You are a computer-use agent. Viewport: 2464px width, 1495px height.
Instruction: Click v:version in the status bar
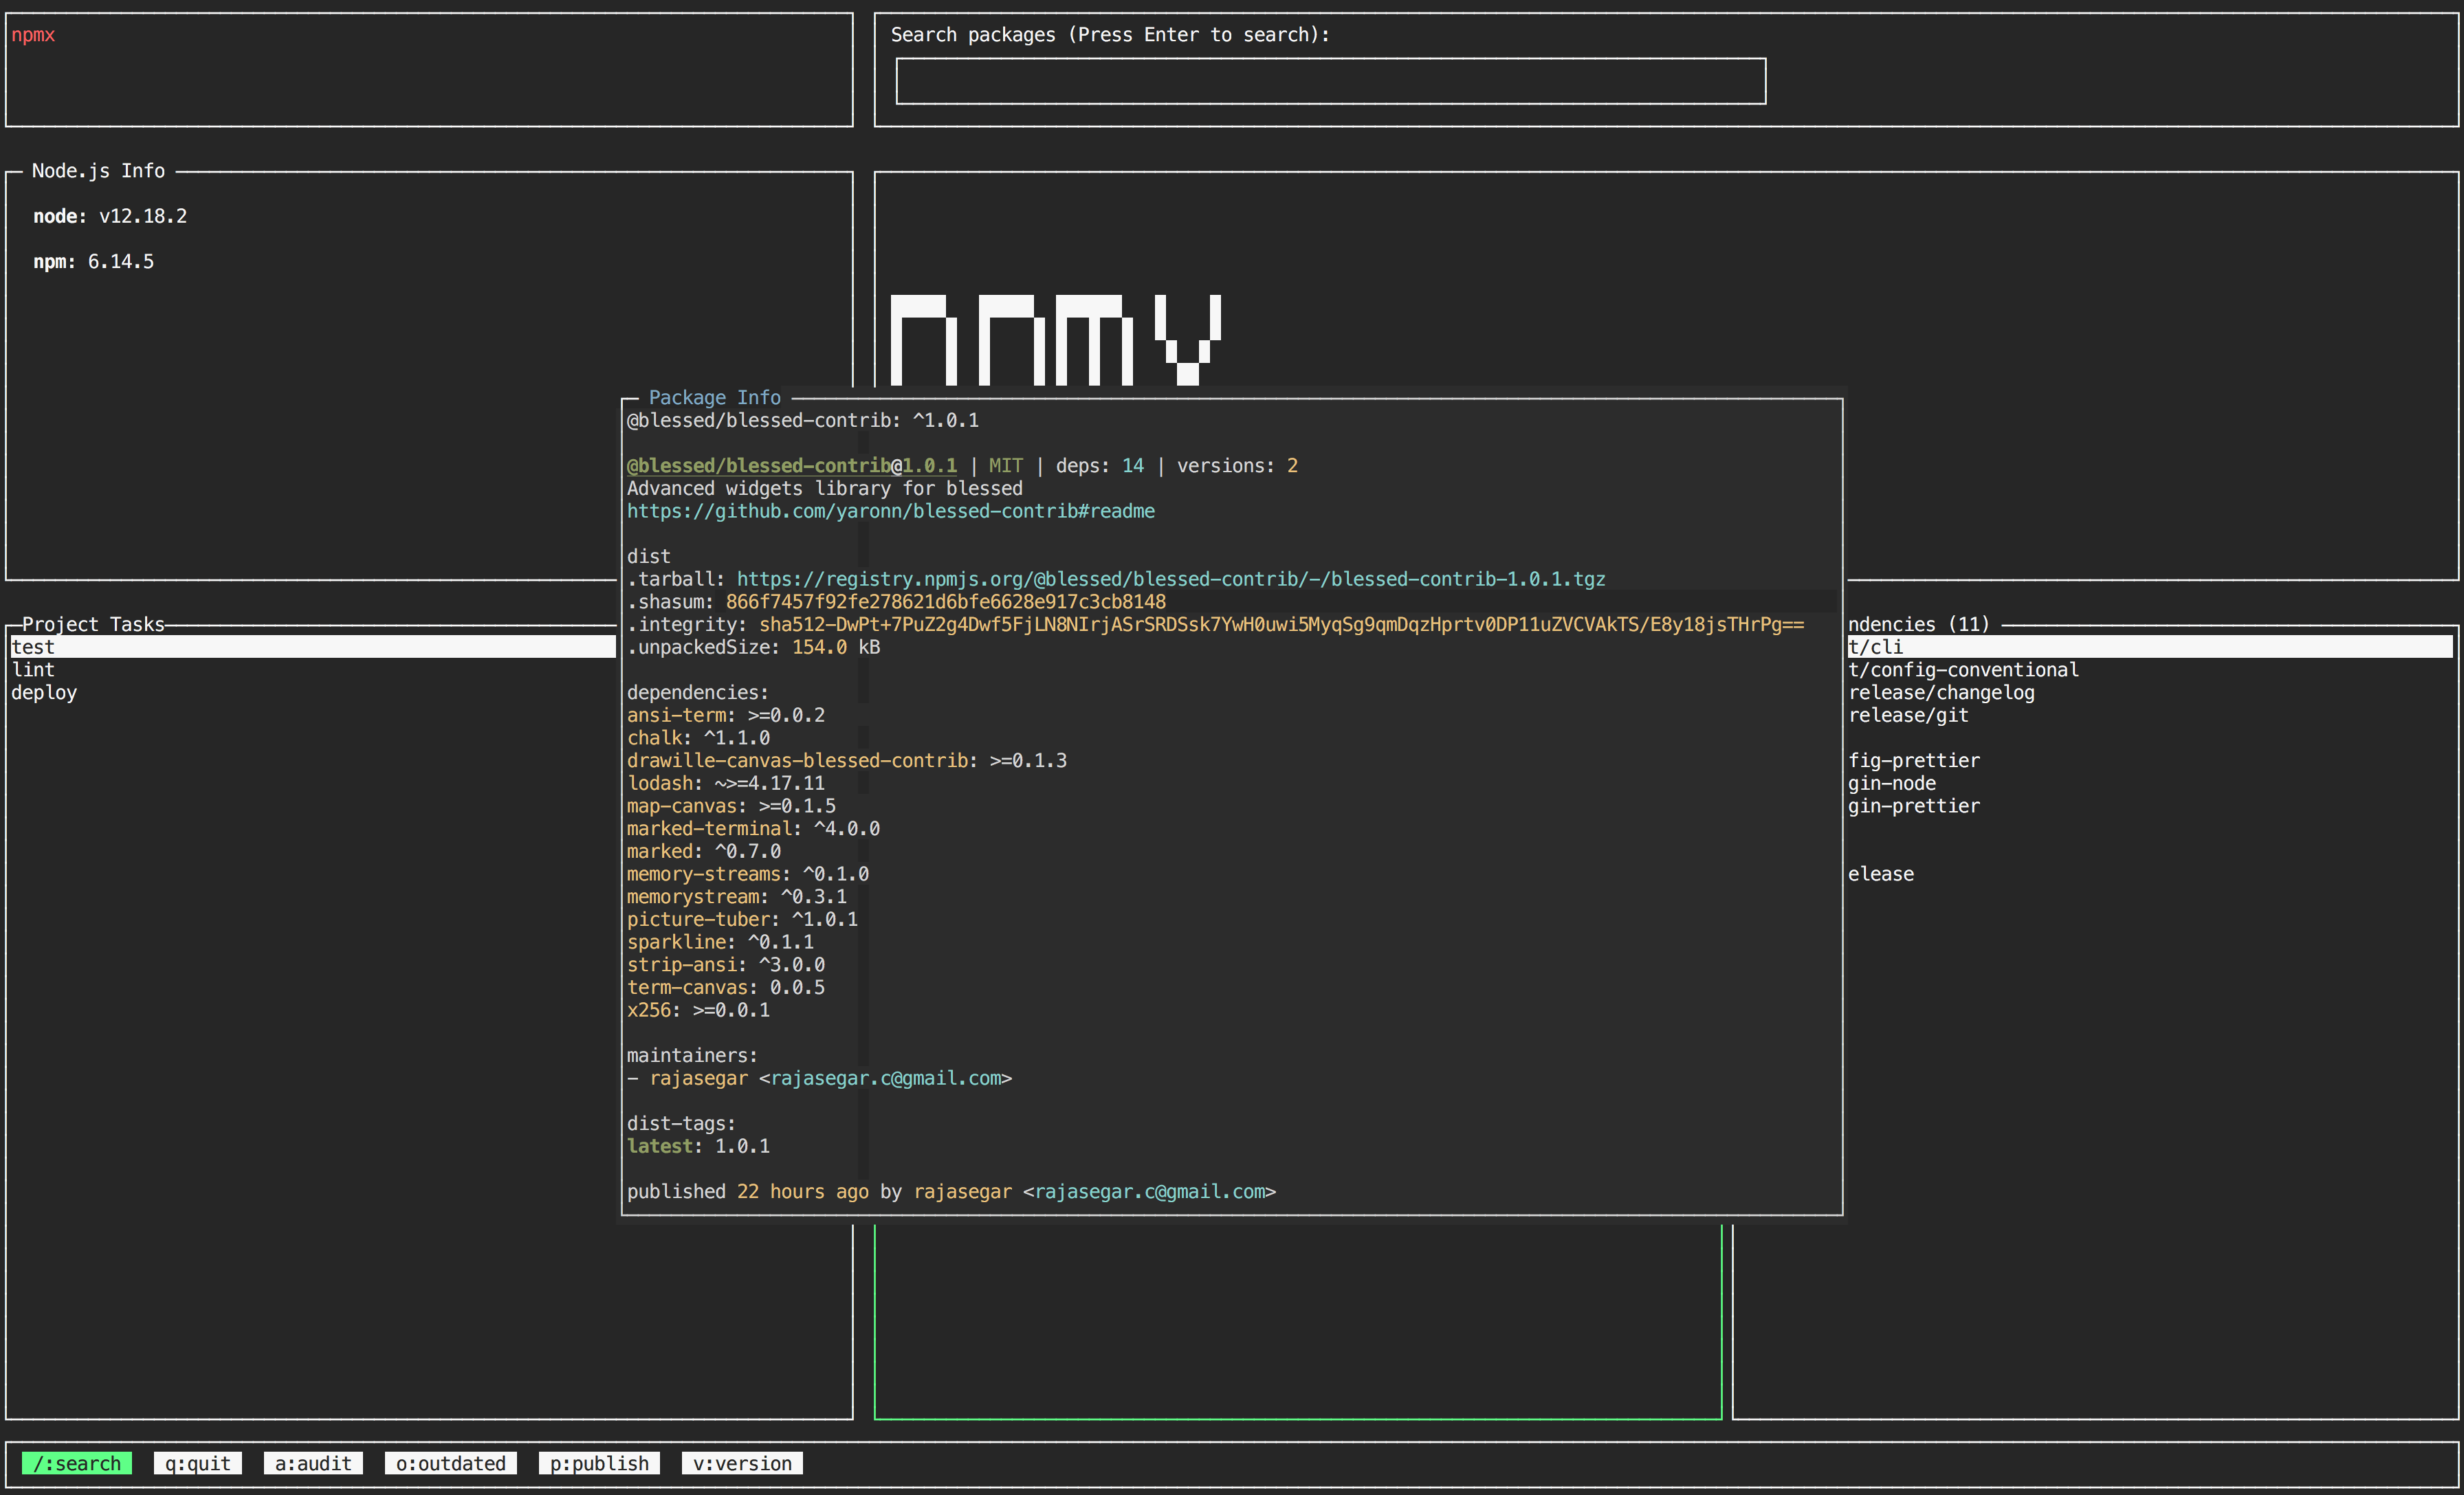click(742, 1463)
